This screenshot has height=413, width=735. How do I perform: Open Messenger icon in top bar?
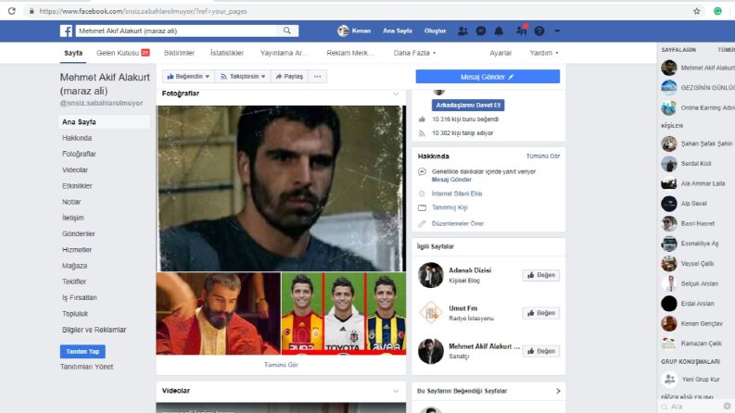click(480, 31)
